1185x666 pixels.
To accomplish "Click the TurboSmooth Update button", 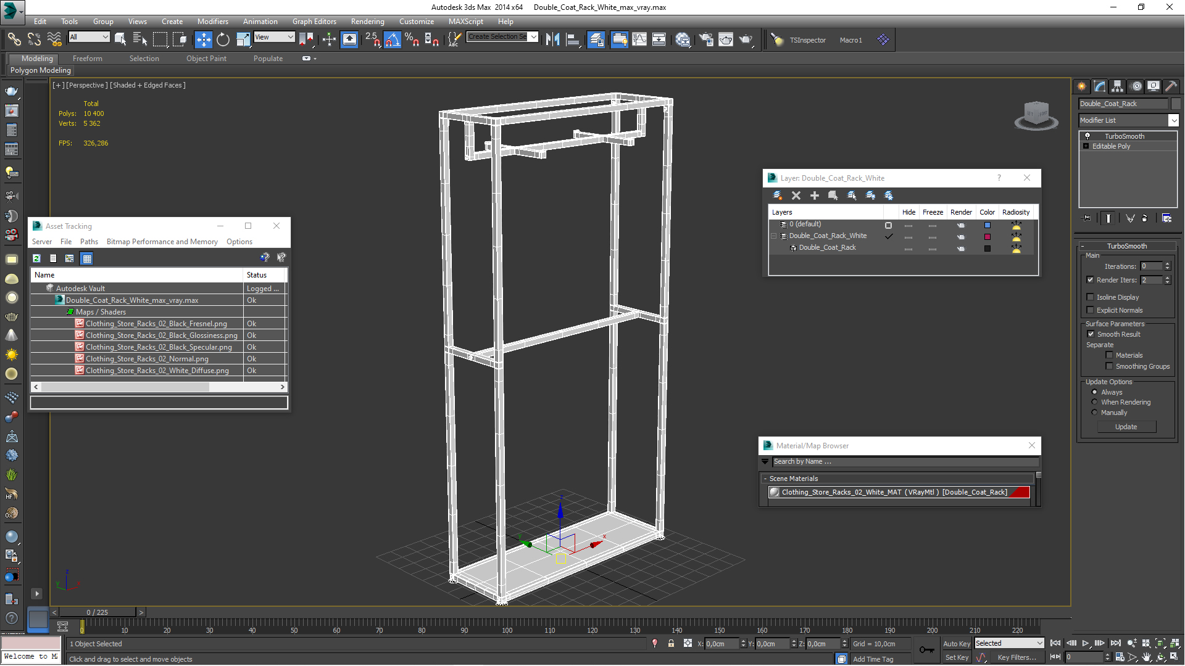I will pos(1126,427).
